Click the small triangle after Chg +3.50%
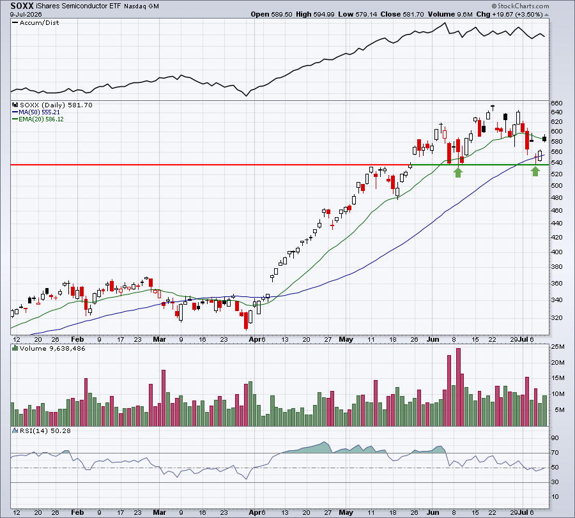Screen dimensions: 575x518 (x=546, y=15)
